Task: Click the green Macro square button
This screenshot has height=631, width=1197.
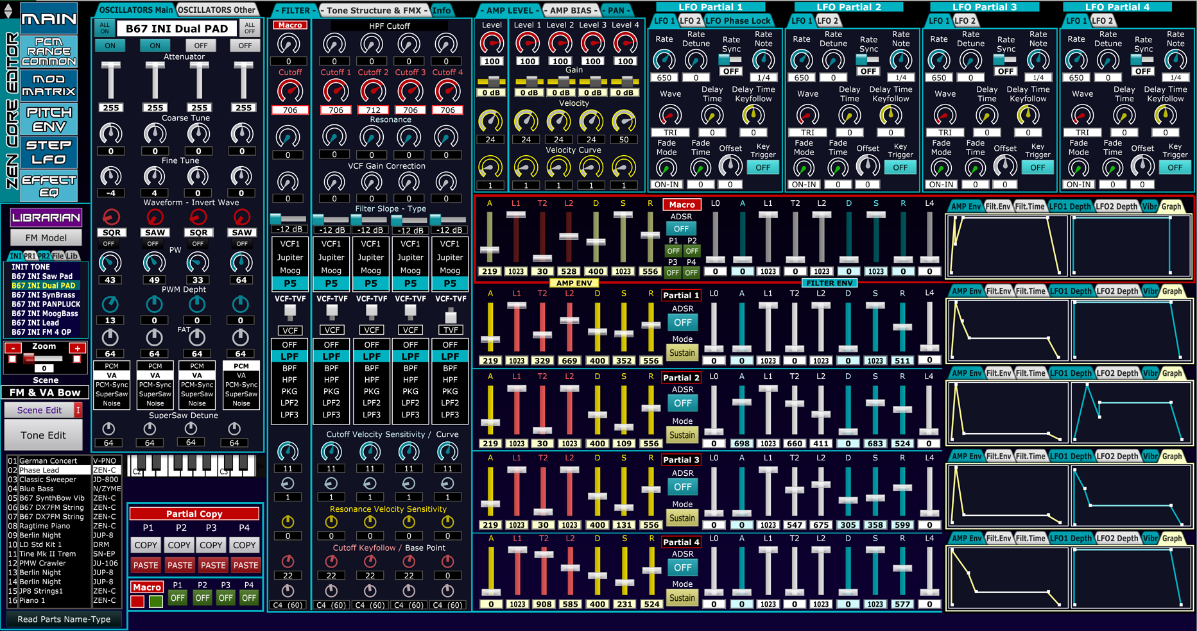Action: click(155, 602)
